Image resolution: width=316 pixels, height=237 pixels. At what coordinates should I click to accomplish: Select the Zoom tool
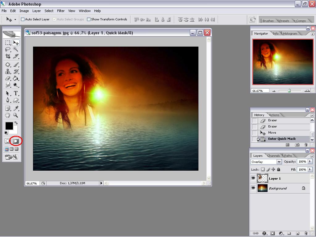(15, 115)
